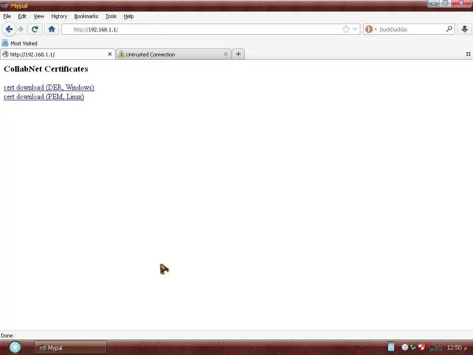Image resolution: width=473 pixels, height=355 pixels.
Task: Click the CollabNet Certificates heading
Action: click(46, 69)
